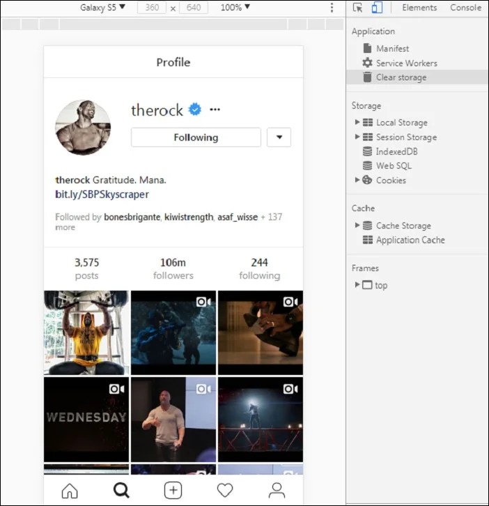
Task: Open the dark blue soldiers video post
Action: 173,332
